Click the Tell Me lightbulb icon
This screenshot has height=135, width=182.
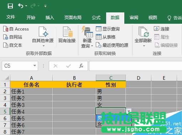pos(169,18)
